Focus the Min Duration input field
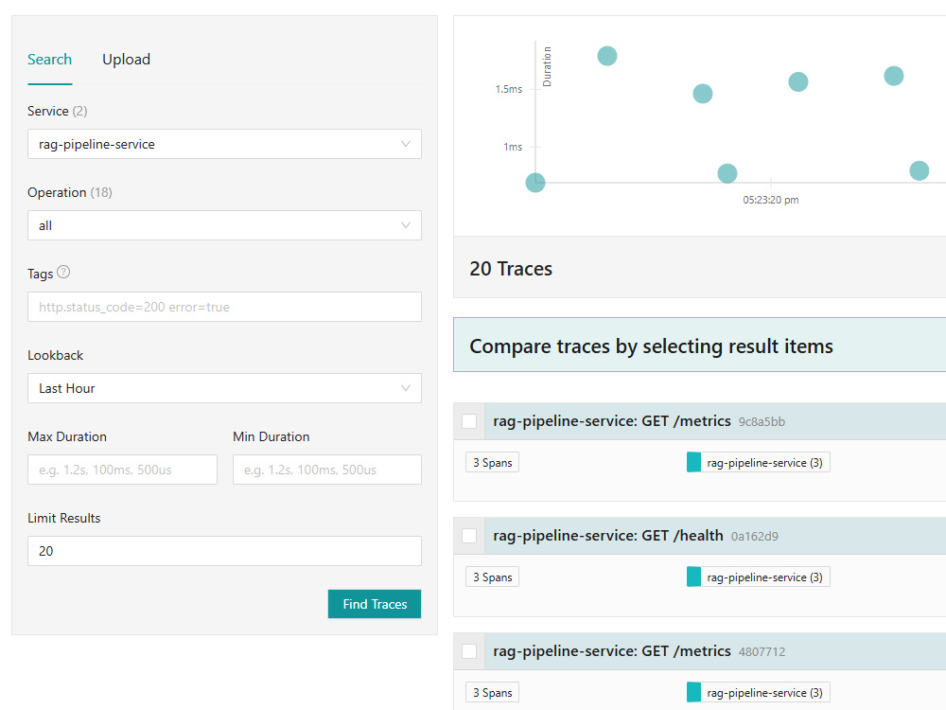 pos(327,470)
